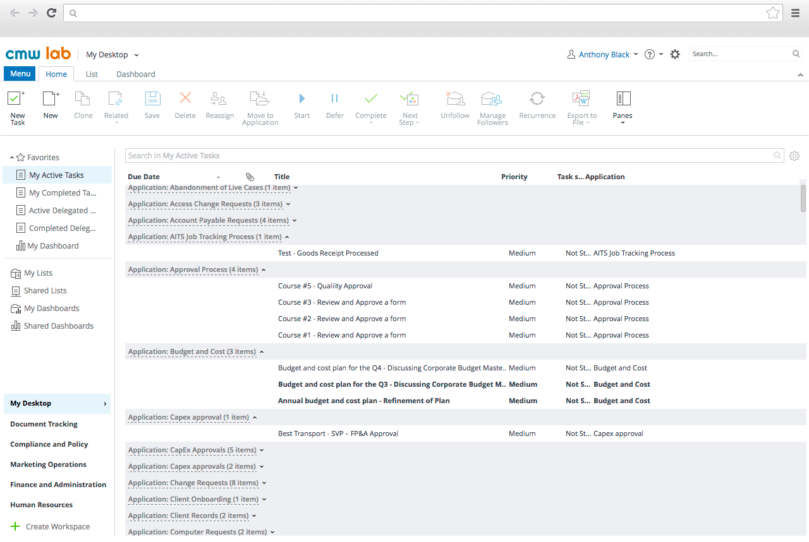809x542 pixels.
Task: Click the settings gear in the header
Action: [x=675, y=54]
